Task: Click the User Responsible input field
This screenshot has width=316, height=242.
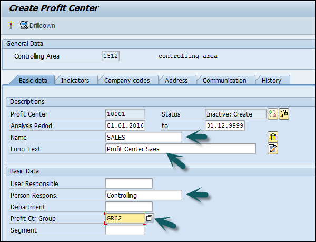Action: click(129, 183)
